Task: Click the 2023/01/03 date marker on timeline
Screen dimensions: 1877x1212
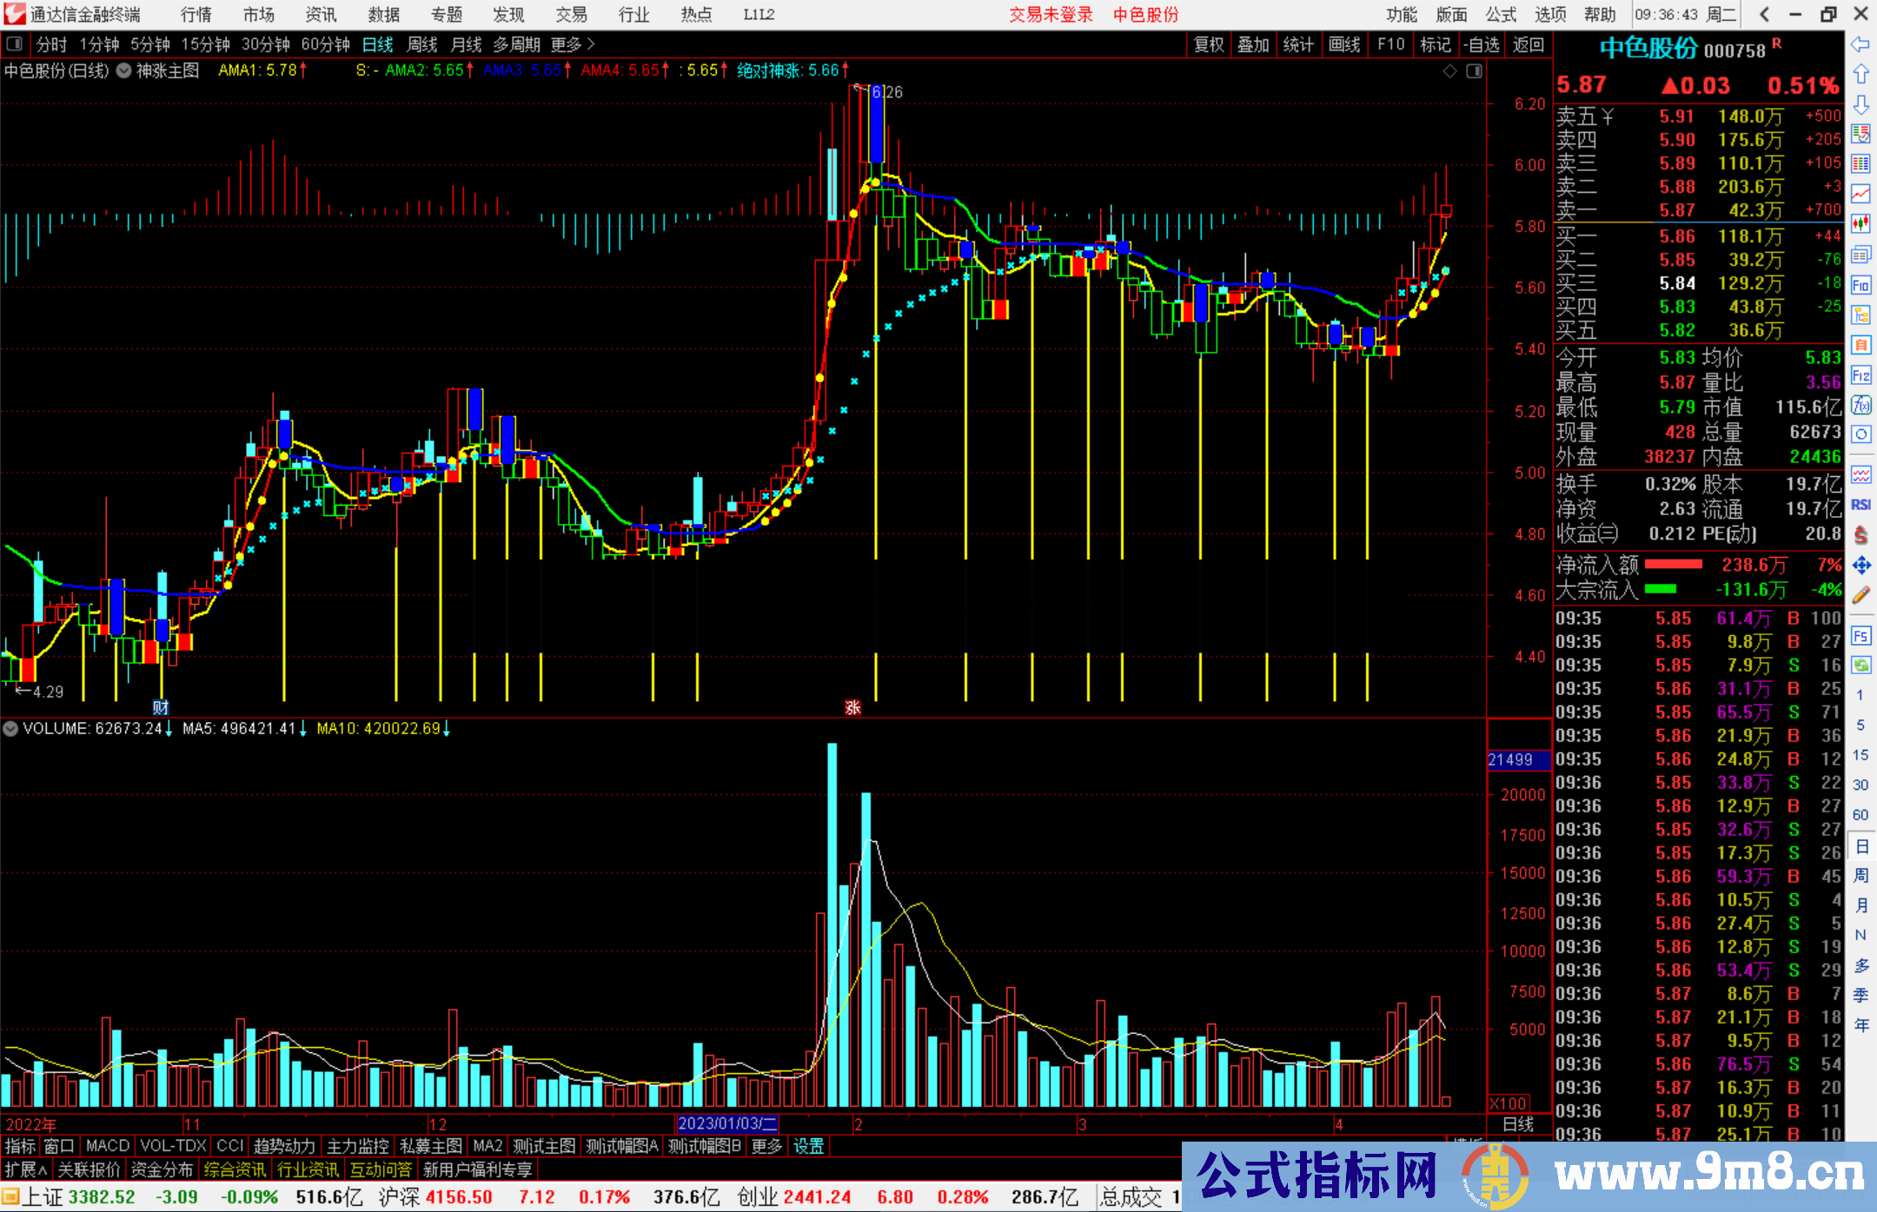Action: tap(726, 1124)
